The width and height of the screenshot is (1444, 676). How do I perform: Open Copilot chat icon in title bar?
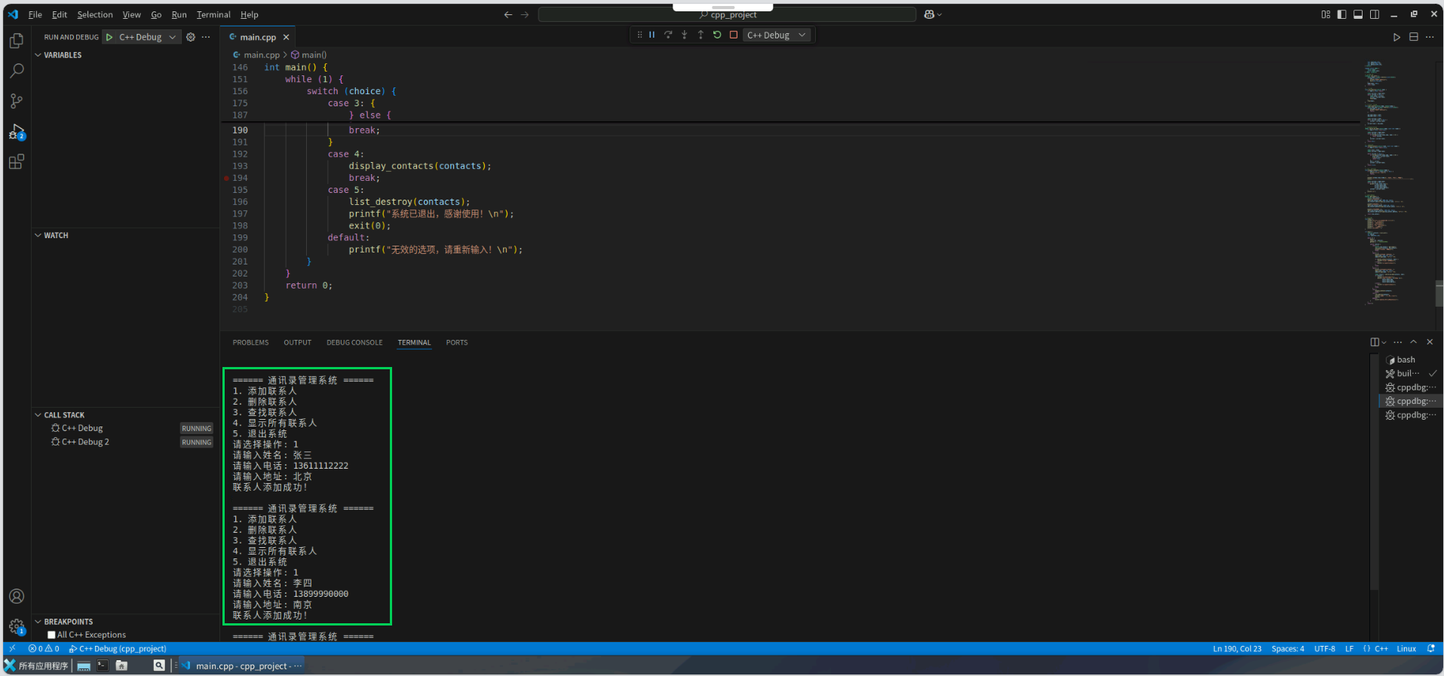tap(930, 14)
